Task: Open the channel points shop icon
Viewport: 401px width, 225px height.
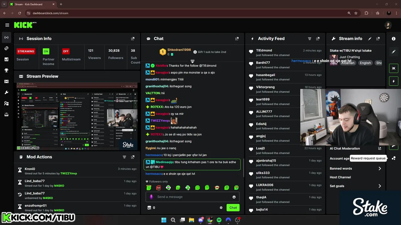Action: (x=149, y=207)
